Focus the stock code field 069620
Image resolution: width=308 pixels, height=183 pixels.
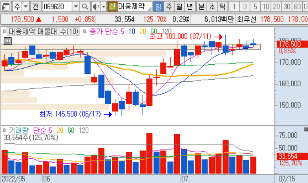[57, 7]
